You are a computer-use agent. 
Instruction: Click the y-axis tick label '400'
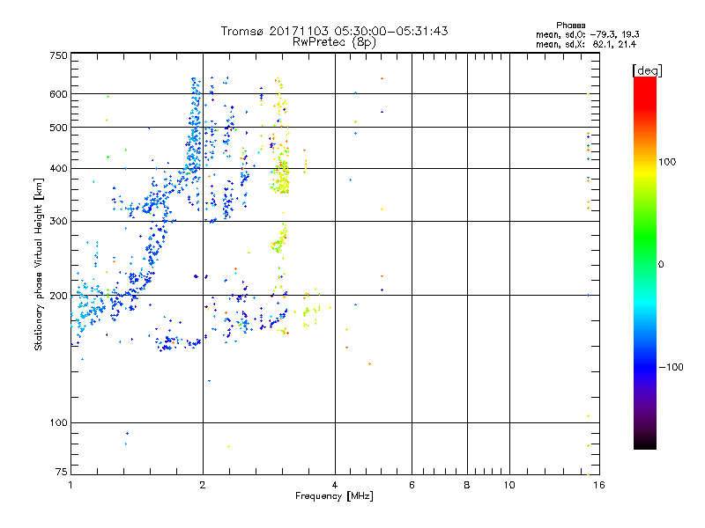coord(58,169)
